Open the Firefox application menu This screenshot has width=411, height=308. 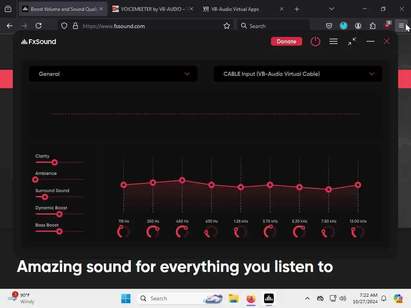coord(401,26)
